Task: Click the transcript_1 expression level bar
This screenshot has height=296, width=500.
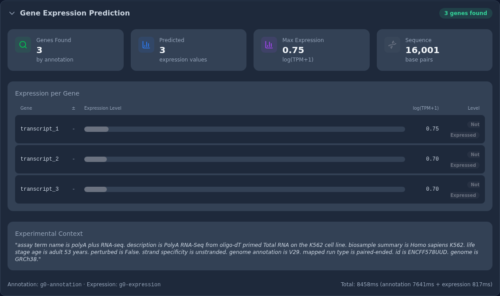Action: (245, 129)
